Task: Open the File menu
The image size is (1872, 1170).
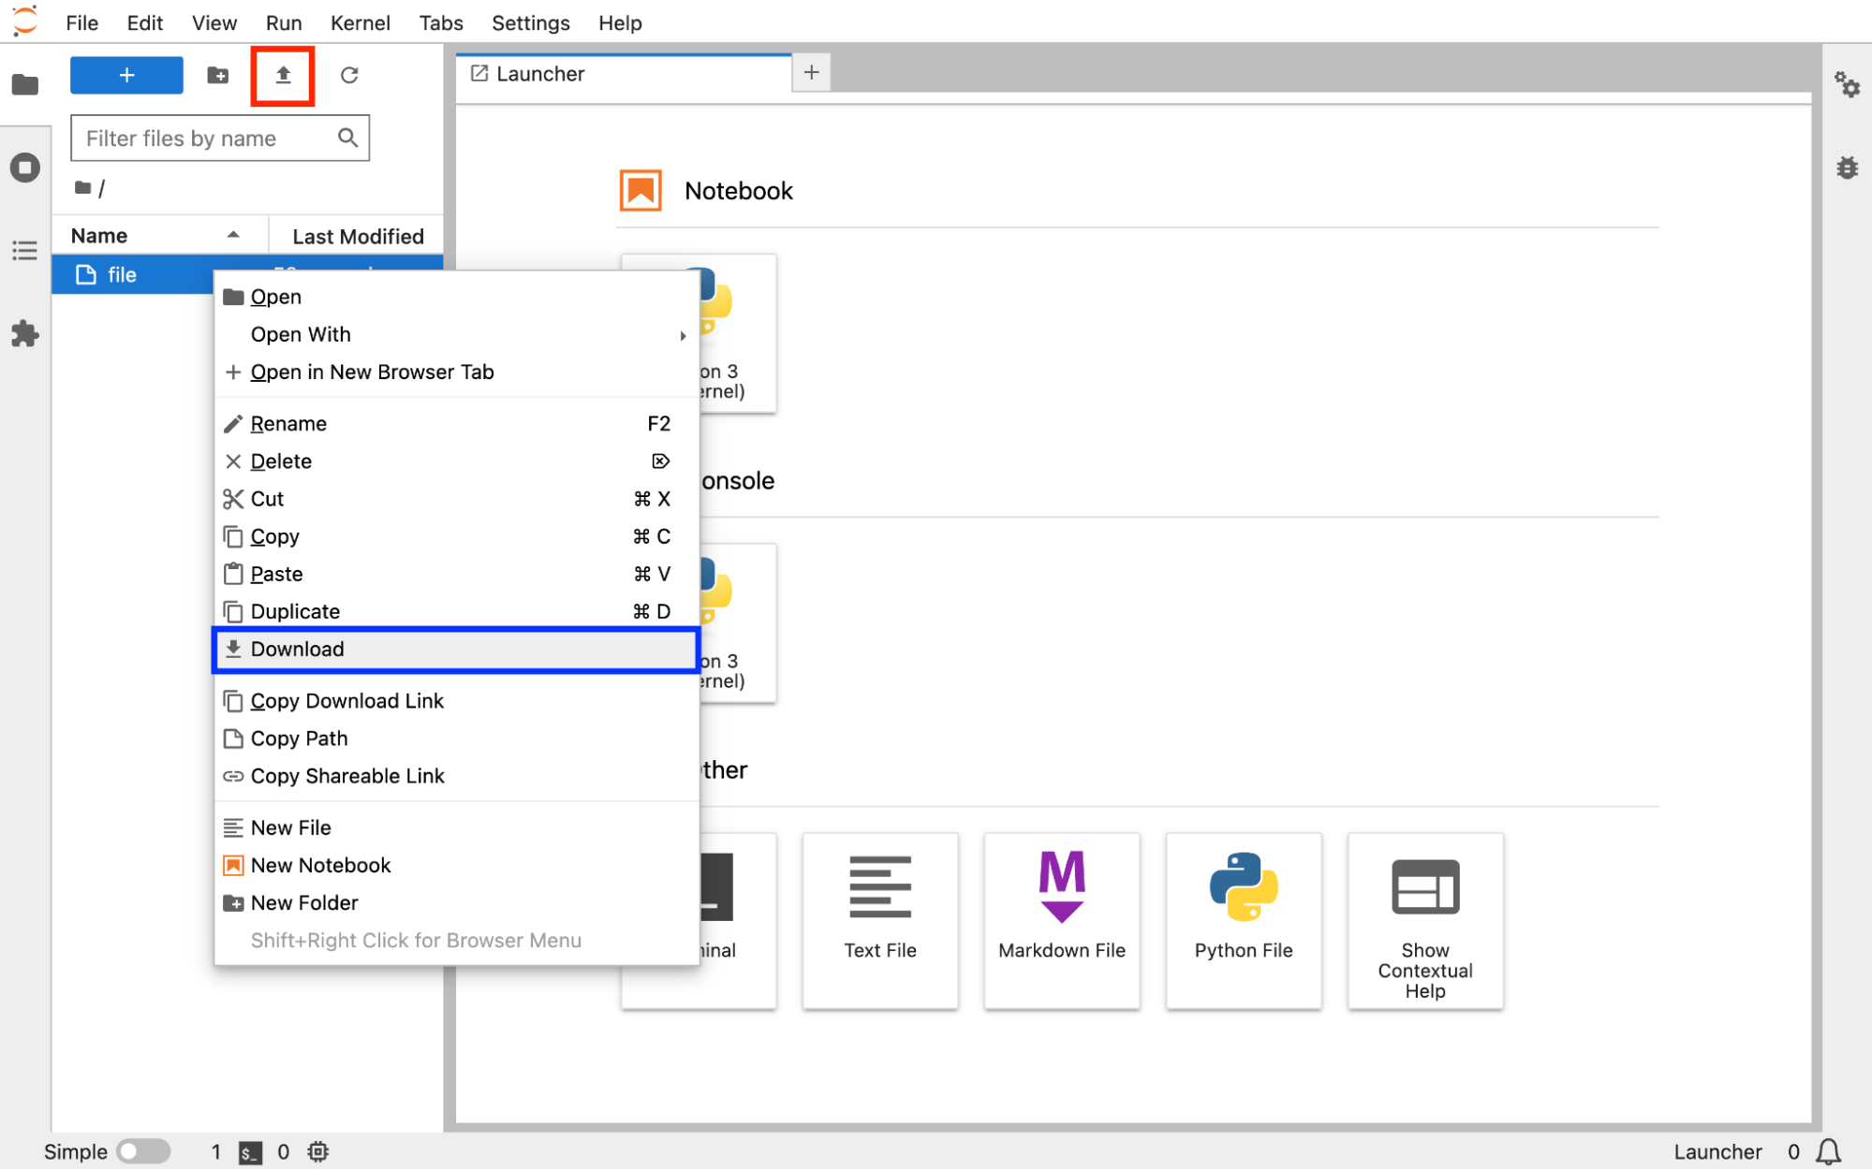Action: (x=82, y=22)
